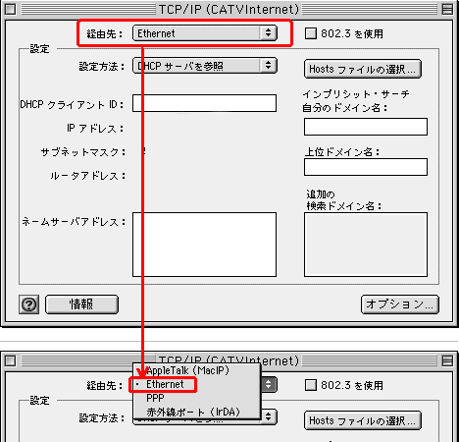Click 設定方法 popup arrows in bottom window
Screen dimensions: 459x442
[x=269, y=417]
